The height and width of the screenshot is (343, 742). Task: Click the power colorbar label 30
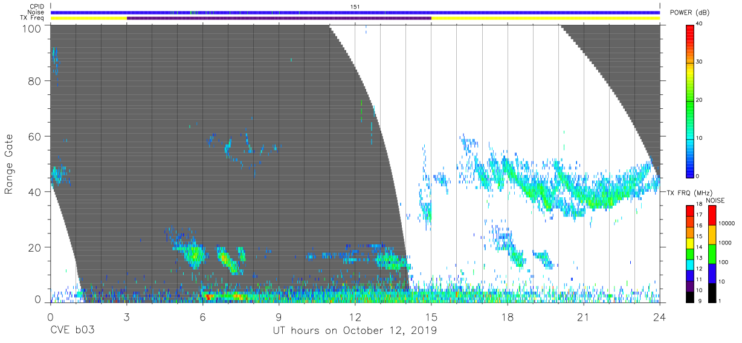[700, 62]
